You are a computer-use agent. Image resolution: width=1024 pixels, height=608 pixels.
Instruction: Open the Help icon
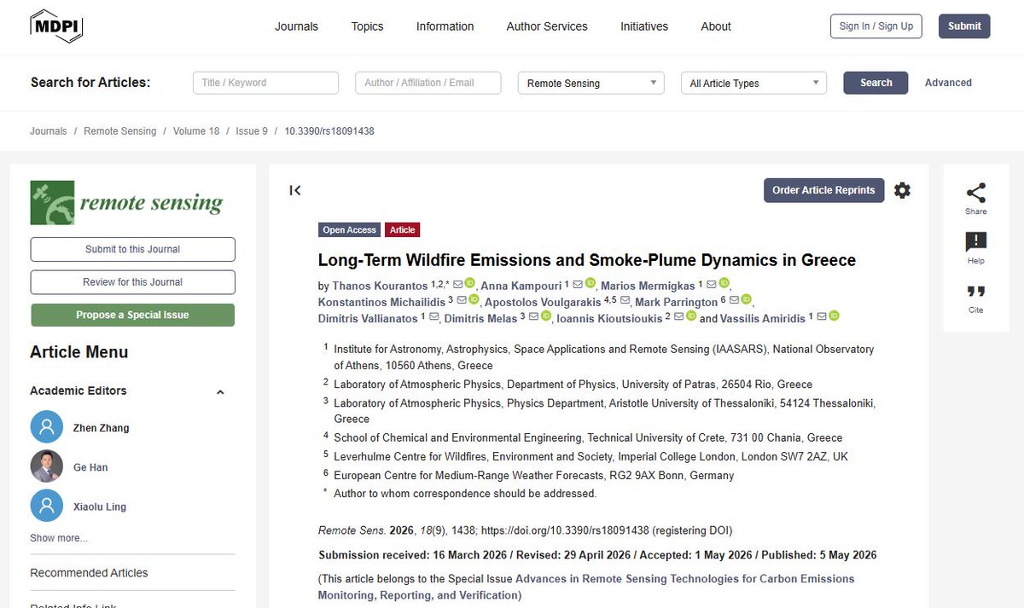click(976, 242)
